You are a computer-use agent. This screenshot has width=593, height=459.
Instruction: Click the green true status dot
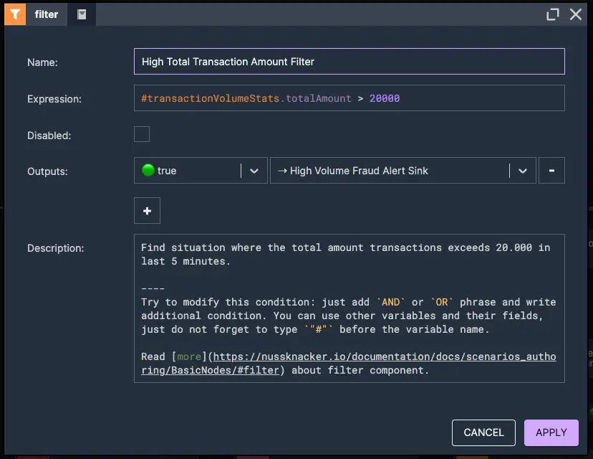[x=148, y=171]
